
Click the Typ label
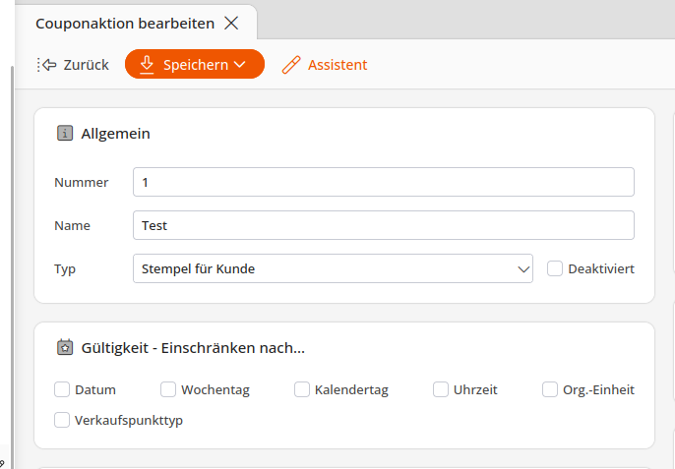click(65, 269)
